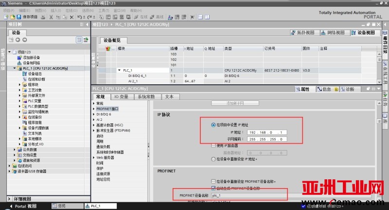The image size is (389, 210).
Task: Click the forward arrow in project tree toolbar
Action: (25, 40)
